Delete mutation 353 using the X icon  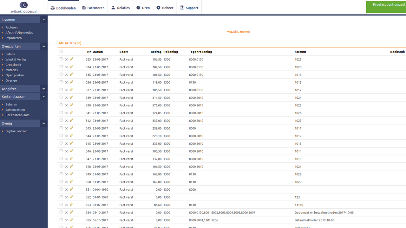pos(66,205)
